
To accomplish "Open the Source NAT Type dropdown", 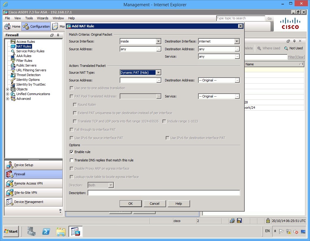I will [159, 72].
